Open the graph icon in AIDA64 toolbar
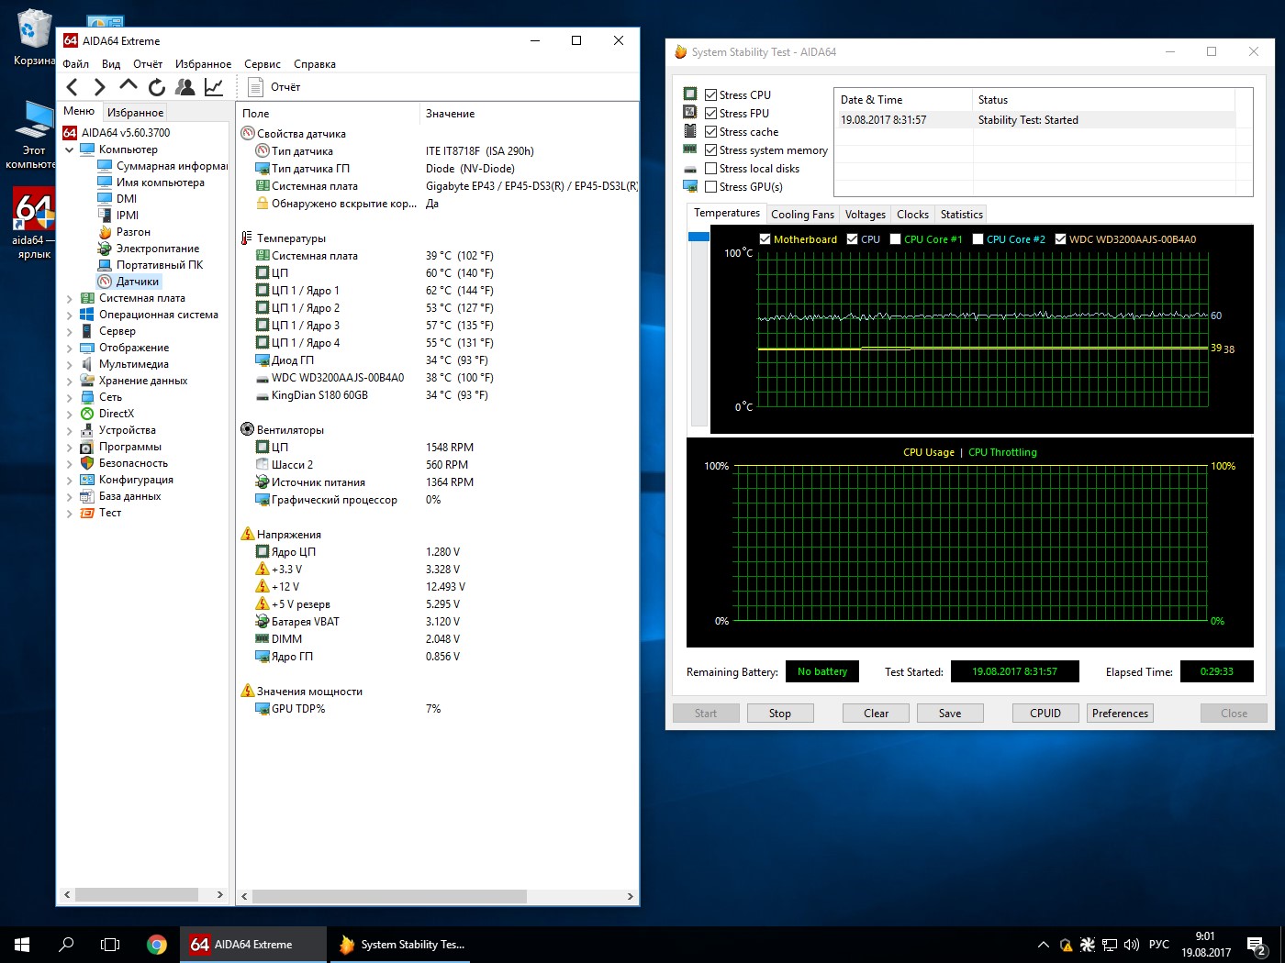This screenshot has height=963, width=1285. pos(214,87)
